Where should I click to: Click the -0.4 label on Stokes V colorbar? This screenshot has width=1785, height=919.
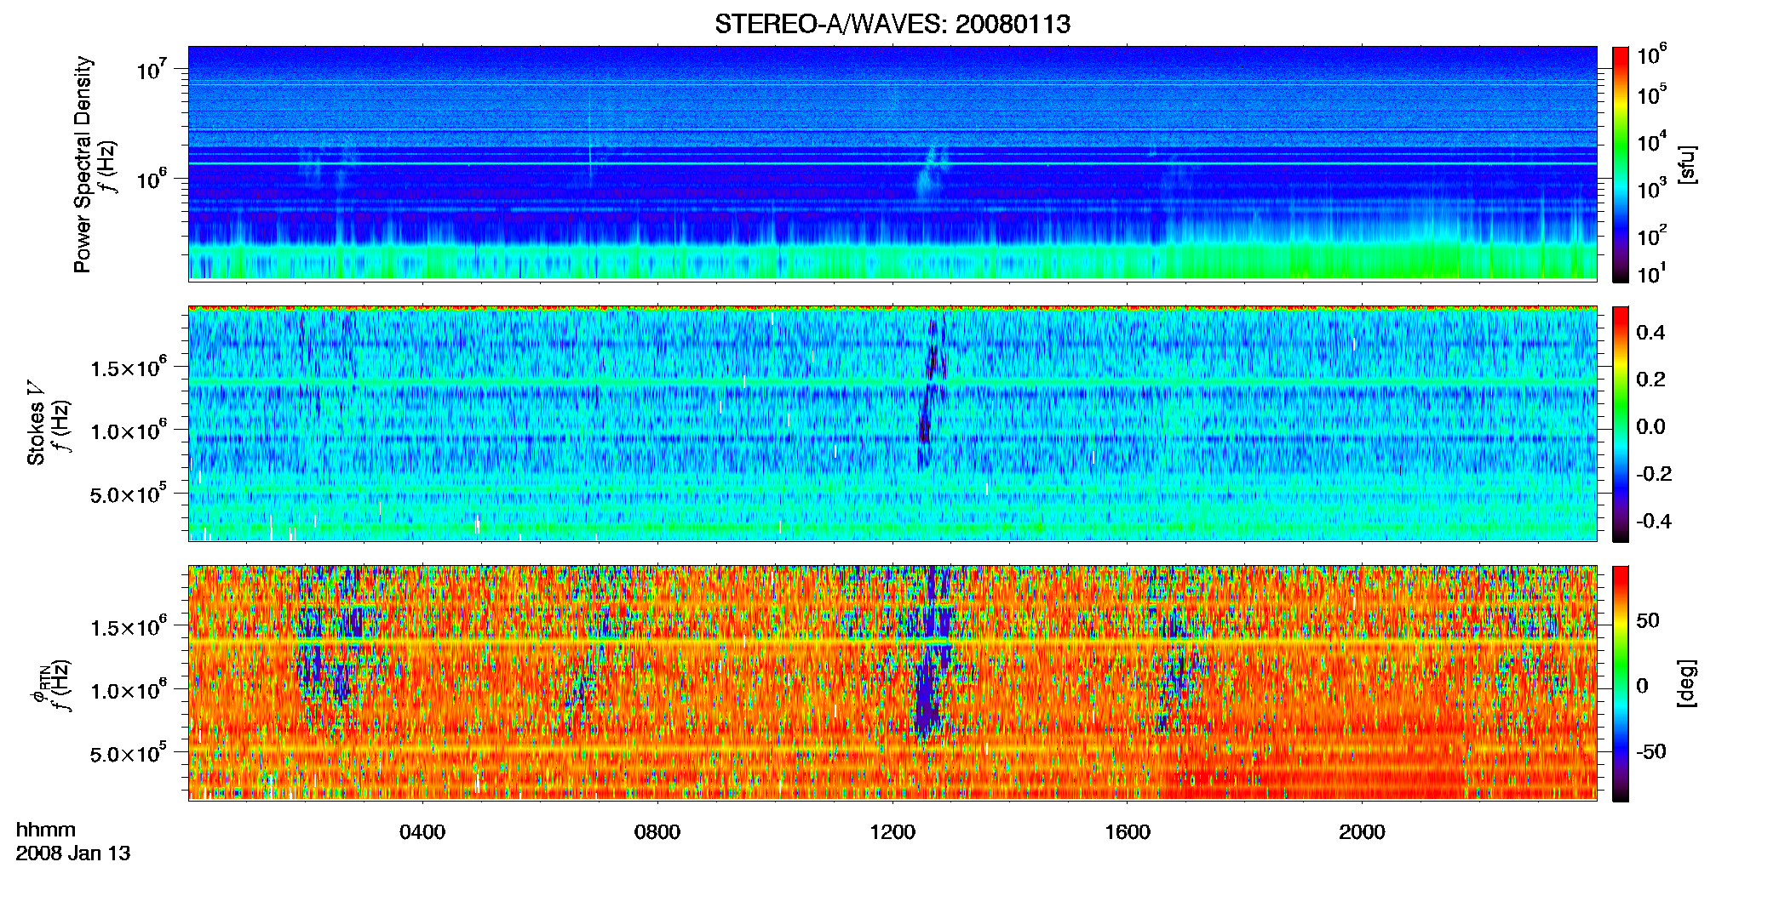coord(1654,521)
